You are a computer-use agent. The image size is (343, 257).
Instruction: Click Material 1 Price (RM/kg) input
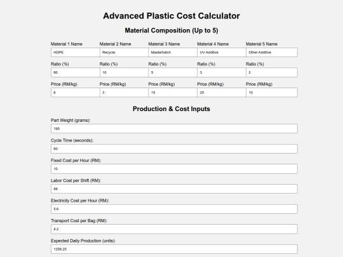75,93
